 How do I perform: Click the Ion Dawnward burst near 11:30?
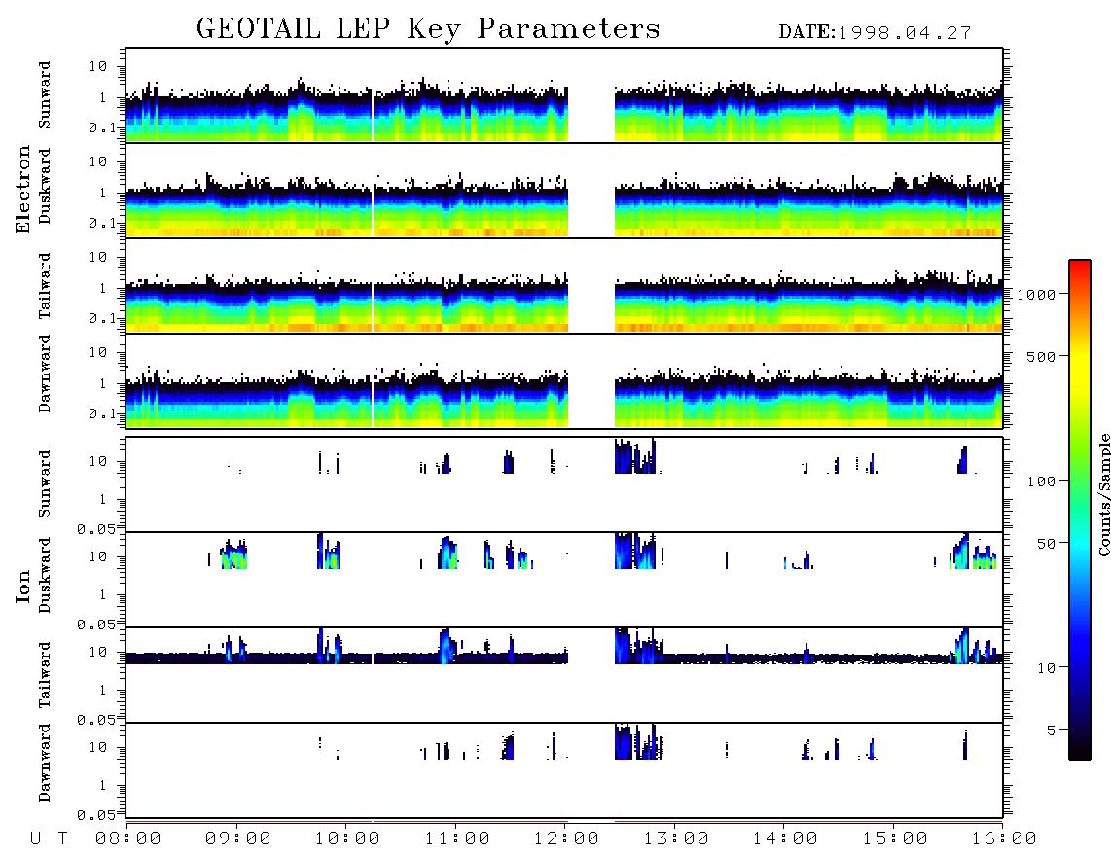click(508, 746)
